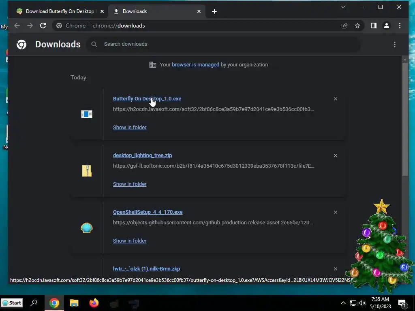415x311 pixels.
Task: Open Butterfly On Desktop_1.0.exe file link
Action: (147, 99)
